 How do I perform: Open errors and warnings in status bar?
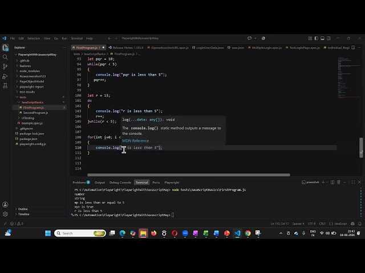(x=17, y=224)
